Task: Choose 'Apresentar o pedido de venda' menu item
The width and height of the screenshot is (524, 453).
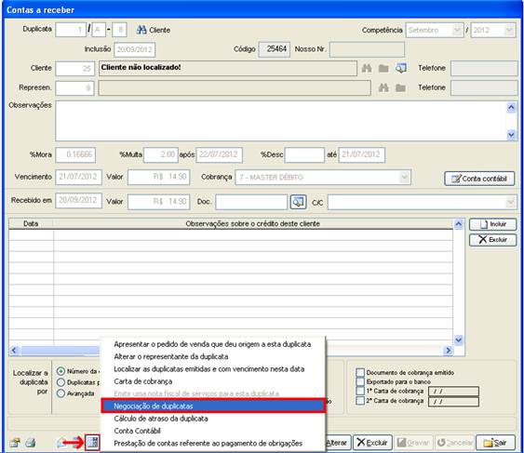Action: [213, 344]
